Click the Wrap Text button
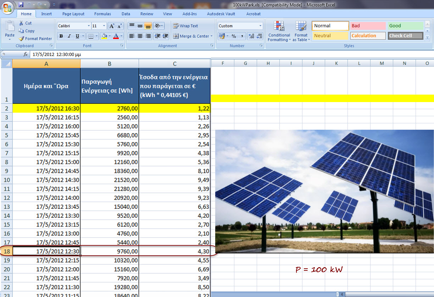This screenshot has height=297, width=434. pyautogui.click(x=185, y=26)
